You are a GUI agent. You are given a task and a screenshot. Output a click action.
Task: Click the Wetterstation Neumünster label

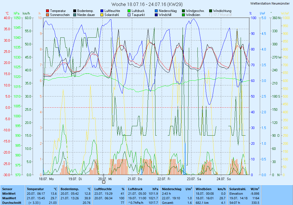tap(270, 3)
